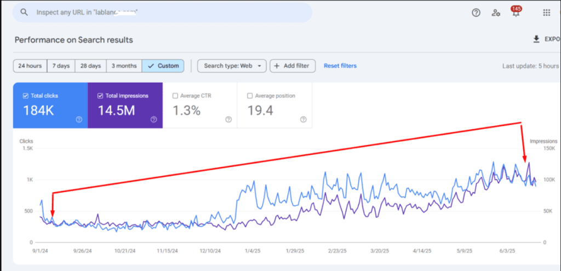
Task: Open the help question mark icon
Action: click(476, 13)
